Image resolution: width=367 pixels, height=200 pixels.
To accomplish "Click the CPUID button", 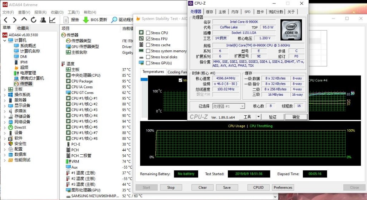I will click(258, 187).
